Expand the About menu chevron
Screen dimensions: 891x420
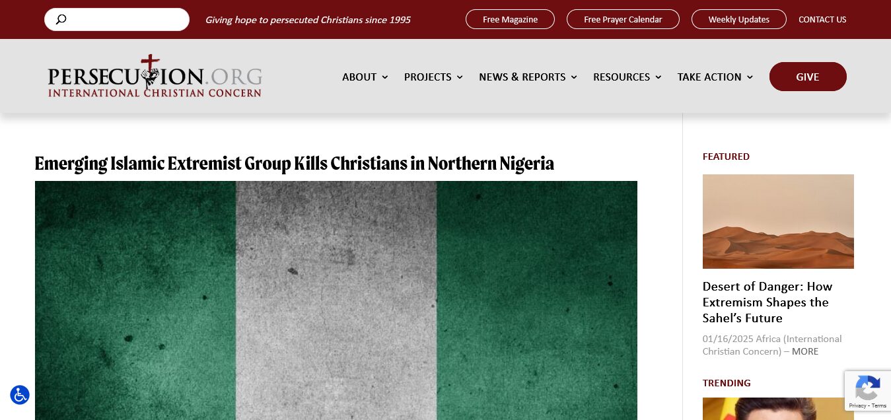[x=385, y=77]
